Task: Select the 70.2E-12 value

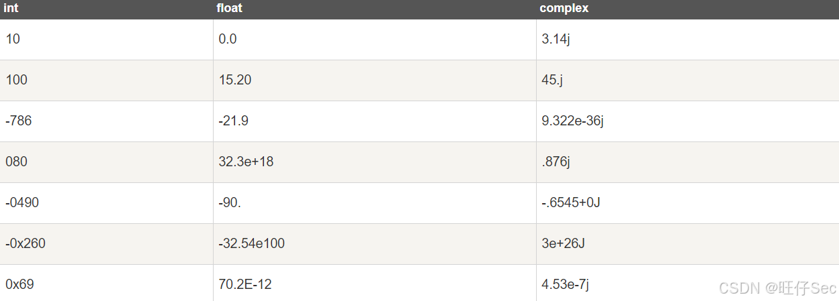Action: tap(245, 285)
